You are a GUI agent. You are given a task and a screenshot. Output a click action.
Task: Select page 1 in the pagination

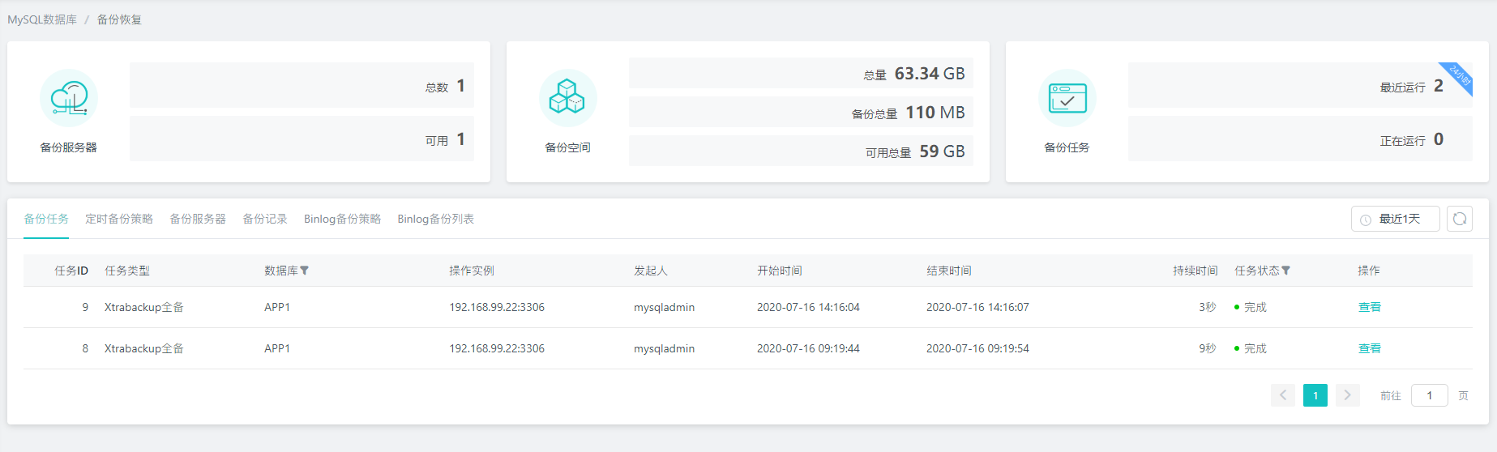click(x=1315, y=395)
